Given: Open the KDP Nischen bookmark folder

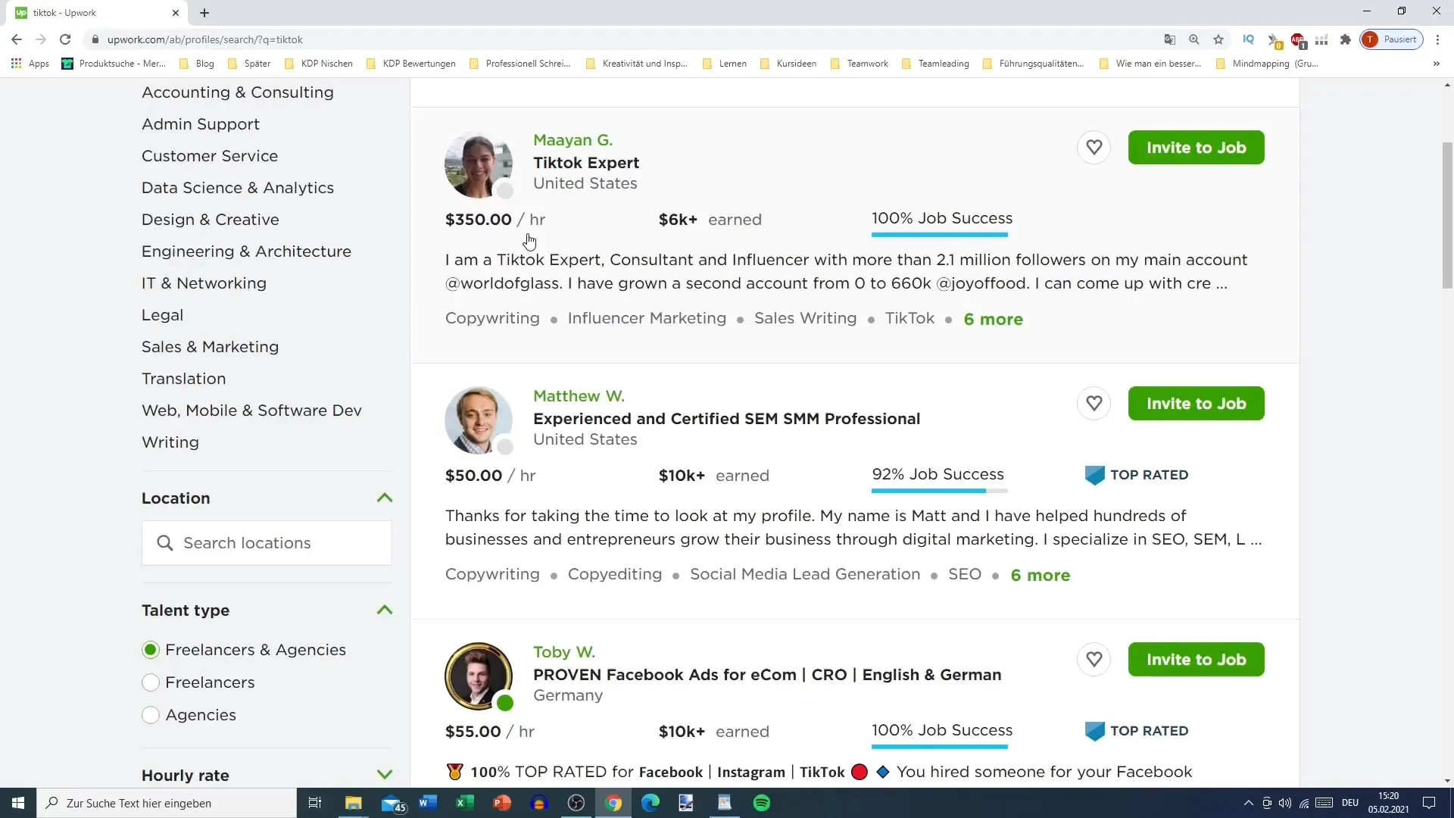Looking at the screenshot, I should (319, 64).
